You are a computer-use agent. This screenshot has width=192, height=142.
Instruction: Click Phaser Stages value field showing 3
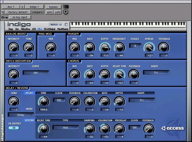135,46
